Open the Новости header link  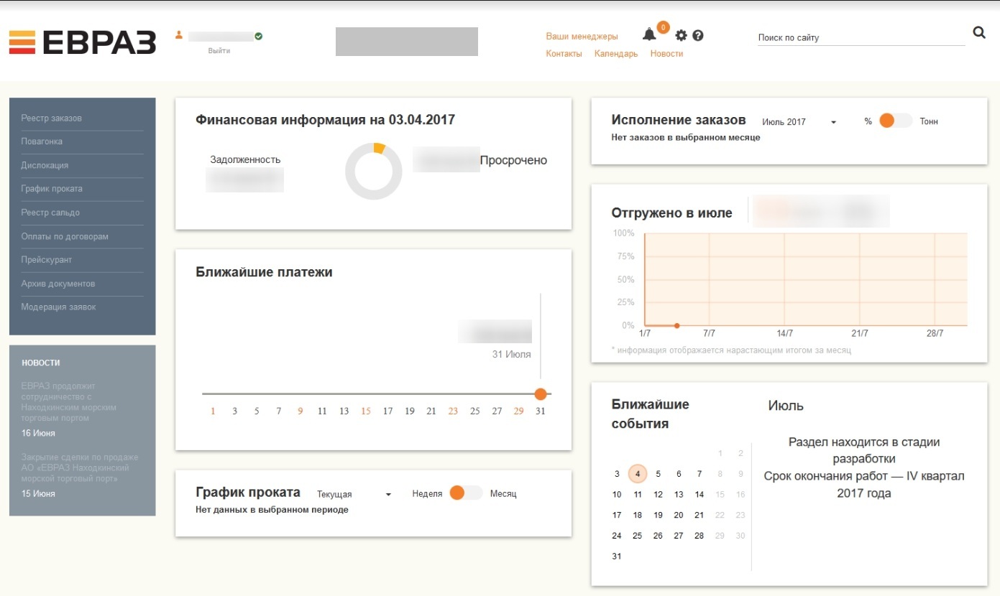coord(666,54)
